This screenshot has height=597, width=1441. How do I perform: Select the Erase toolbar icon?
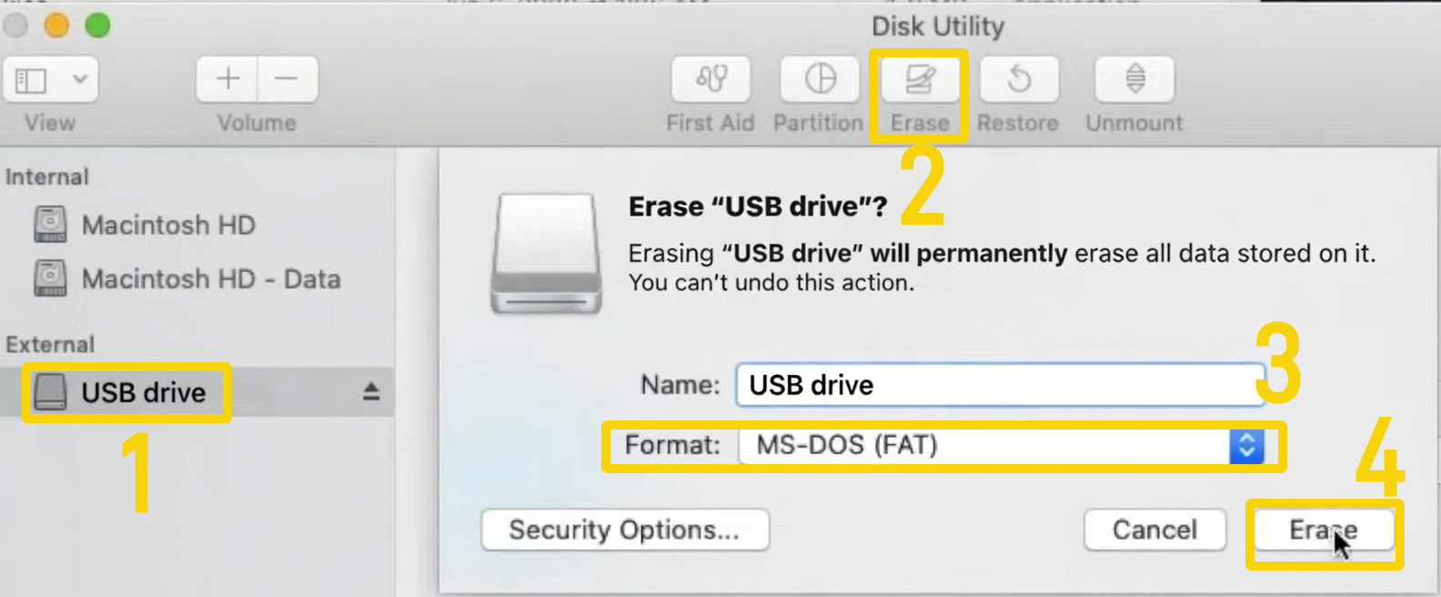click(x=920, y=79)
